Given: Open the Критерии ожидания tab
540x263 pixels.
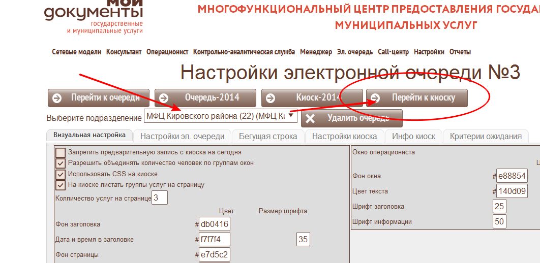Looking at the screenshot, I should pos(486,136).
